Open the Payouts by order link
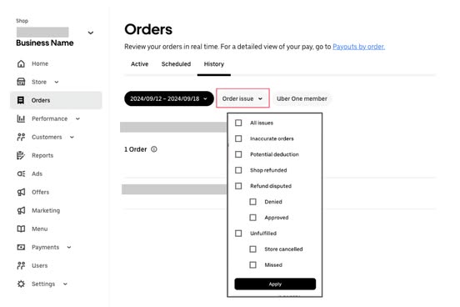The height and width of the screenshot is (307, 460). [358, 47]
